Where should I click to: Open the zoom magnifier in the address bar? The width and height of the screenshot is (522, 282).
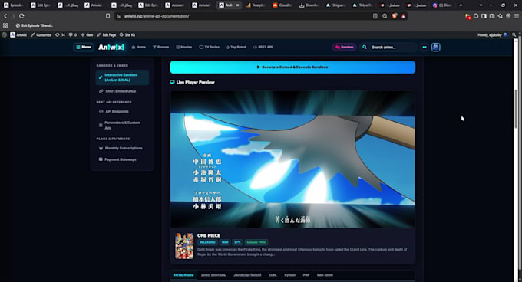[385, 16]
